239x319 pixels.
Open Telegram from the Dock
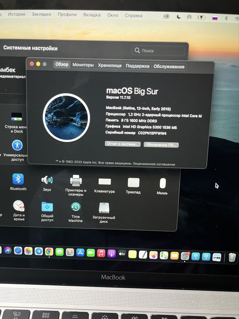39,251
